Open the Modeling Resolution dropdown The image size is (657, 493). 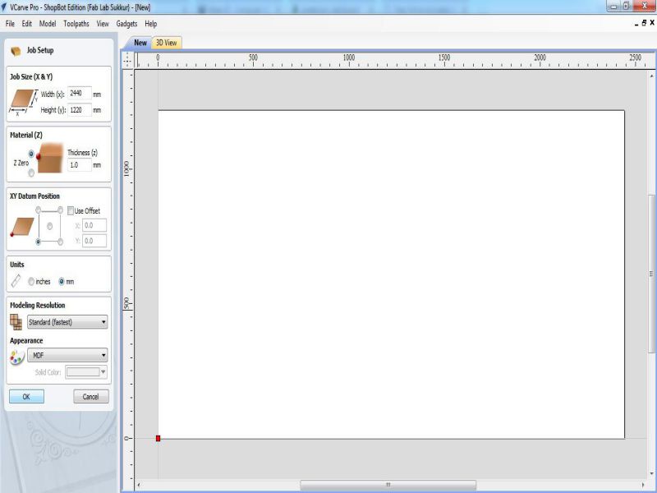[x=67, y=322]
